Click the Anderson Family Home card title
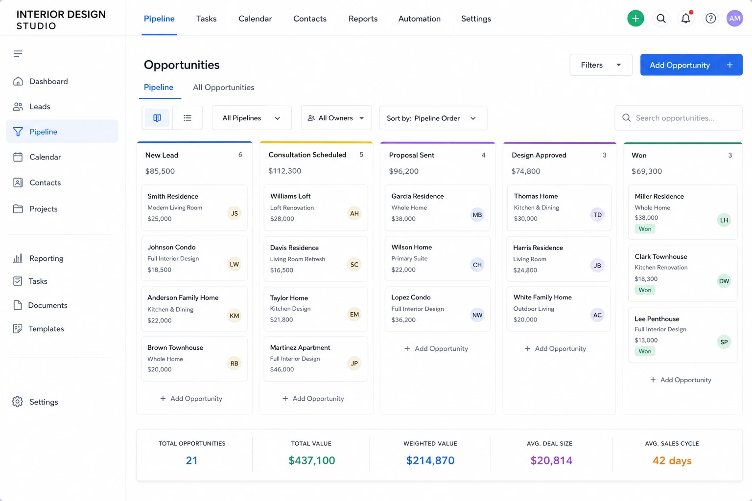 coord(183,297)
